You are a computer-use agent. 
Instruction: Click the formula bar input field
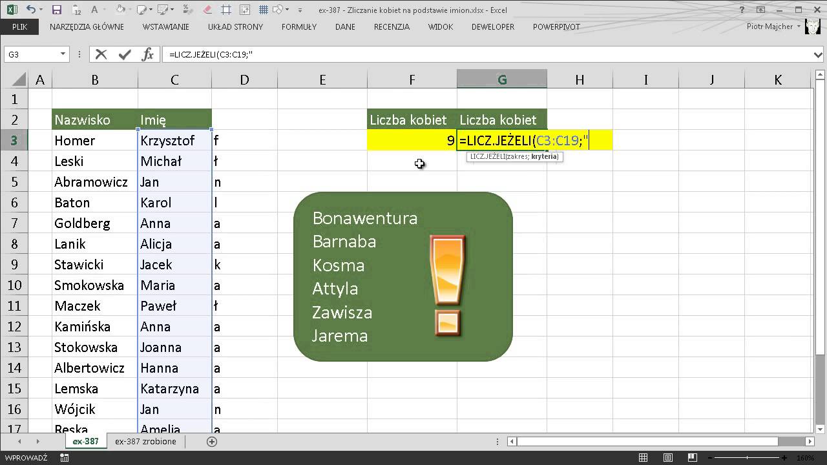(487, 55)
